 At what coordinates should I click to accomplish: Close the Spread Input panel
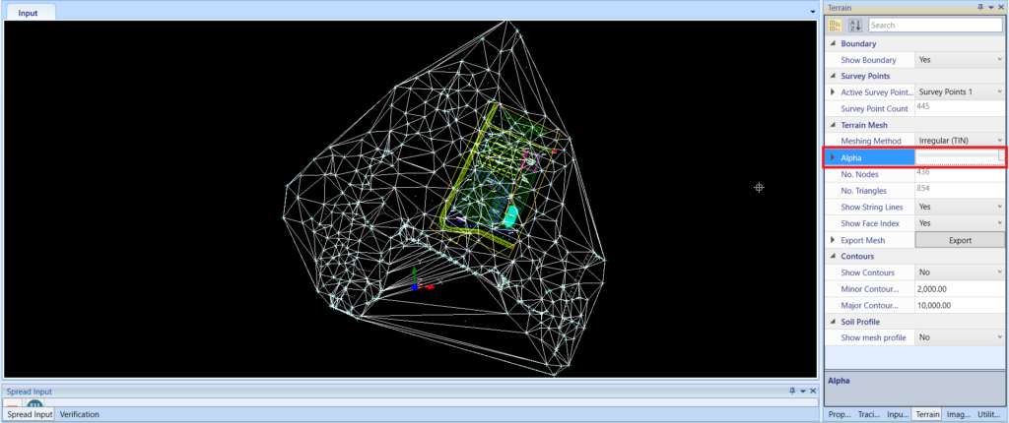[x=813, y=391]
